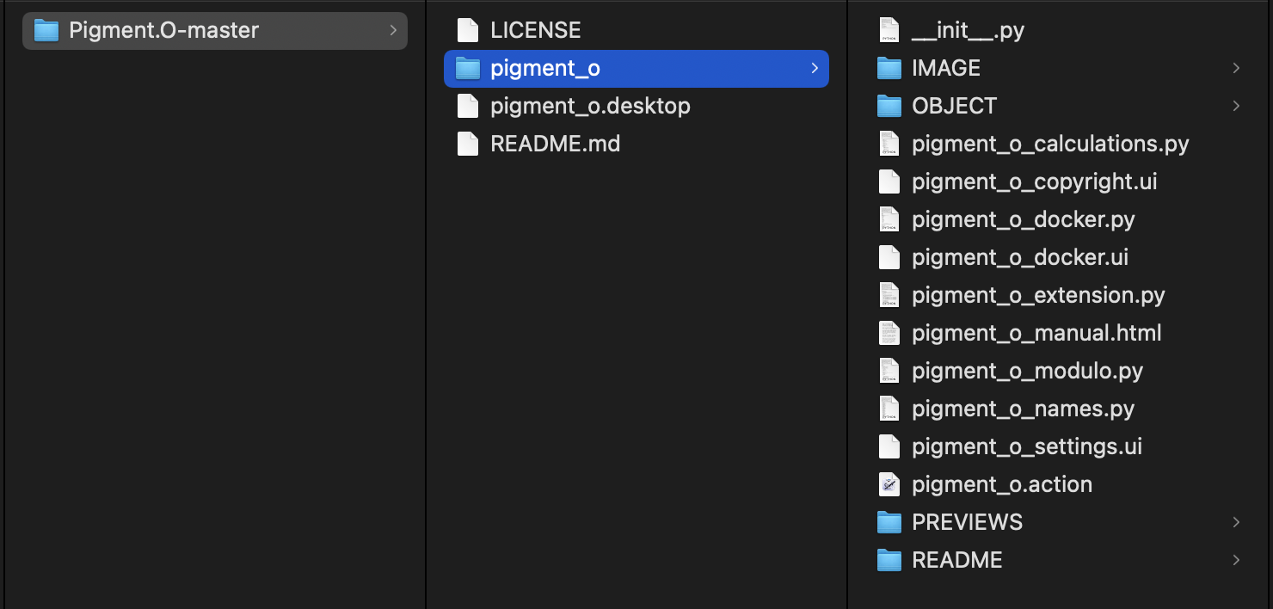Viewport: 1273px width, 609px height.
Task: Click the LICENSE file icon
Action: [467, 30]
